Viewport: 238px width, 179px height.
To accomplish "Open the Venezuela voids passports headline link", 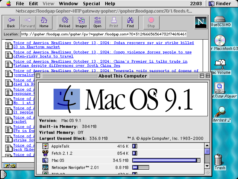I will click(106, 70).
